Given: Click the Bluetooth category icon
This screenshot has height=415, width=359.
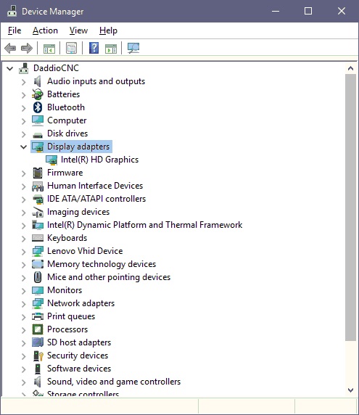Looking at the screenshot, I should tap(38, 107).
